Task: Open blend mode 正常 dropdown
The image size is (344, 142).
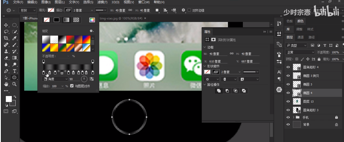Action: click(300, 52)
